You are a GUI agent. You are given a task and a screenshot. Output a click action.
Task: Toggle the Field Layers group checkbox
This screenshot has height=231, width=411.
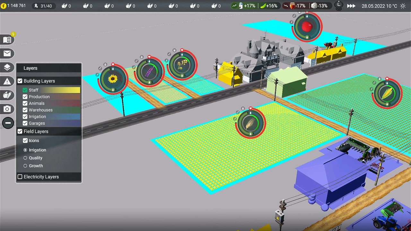20,132
